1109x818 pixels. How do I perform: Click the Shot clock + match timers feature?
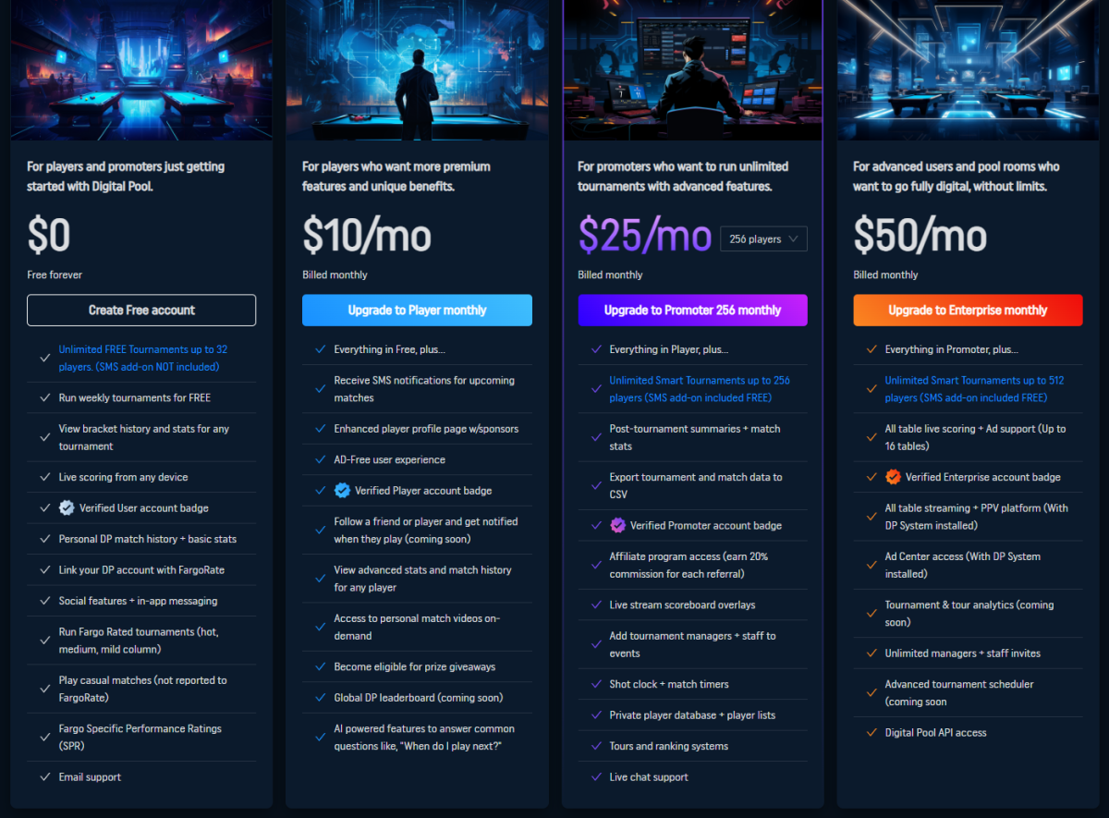(668, 685)
